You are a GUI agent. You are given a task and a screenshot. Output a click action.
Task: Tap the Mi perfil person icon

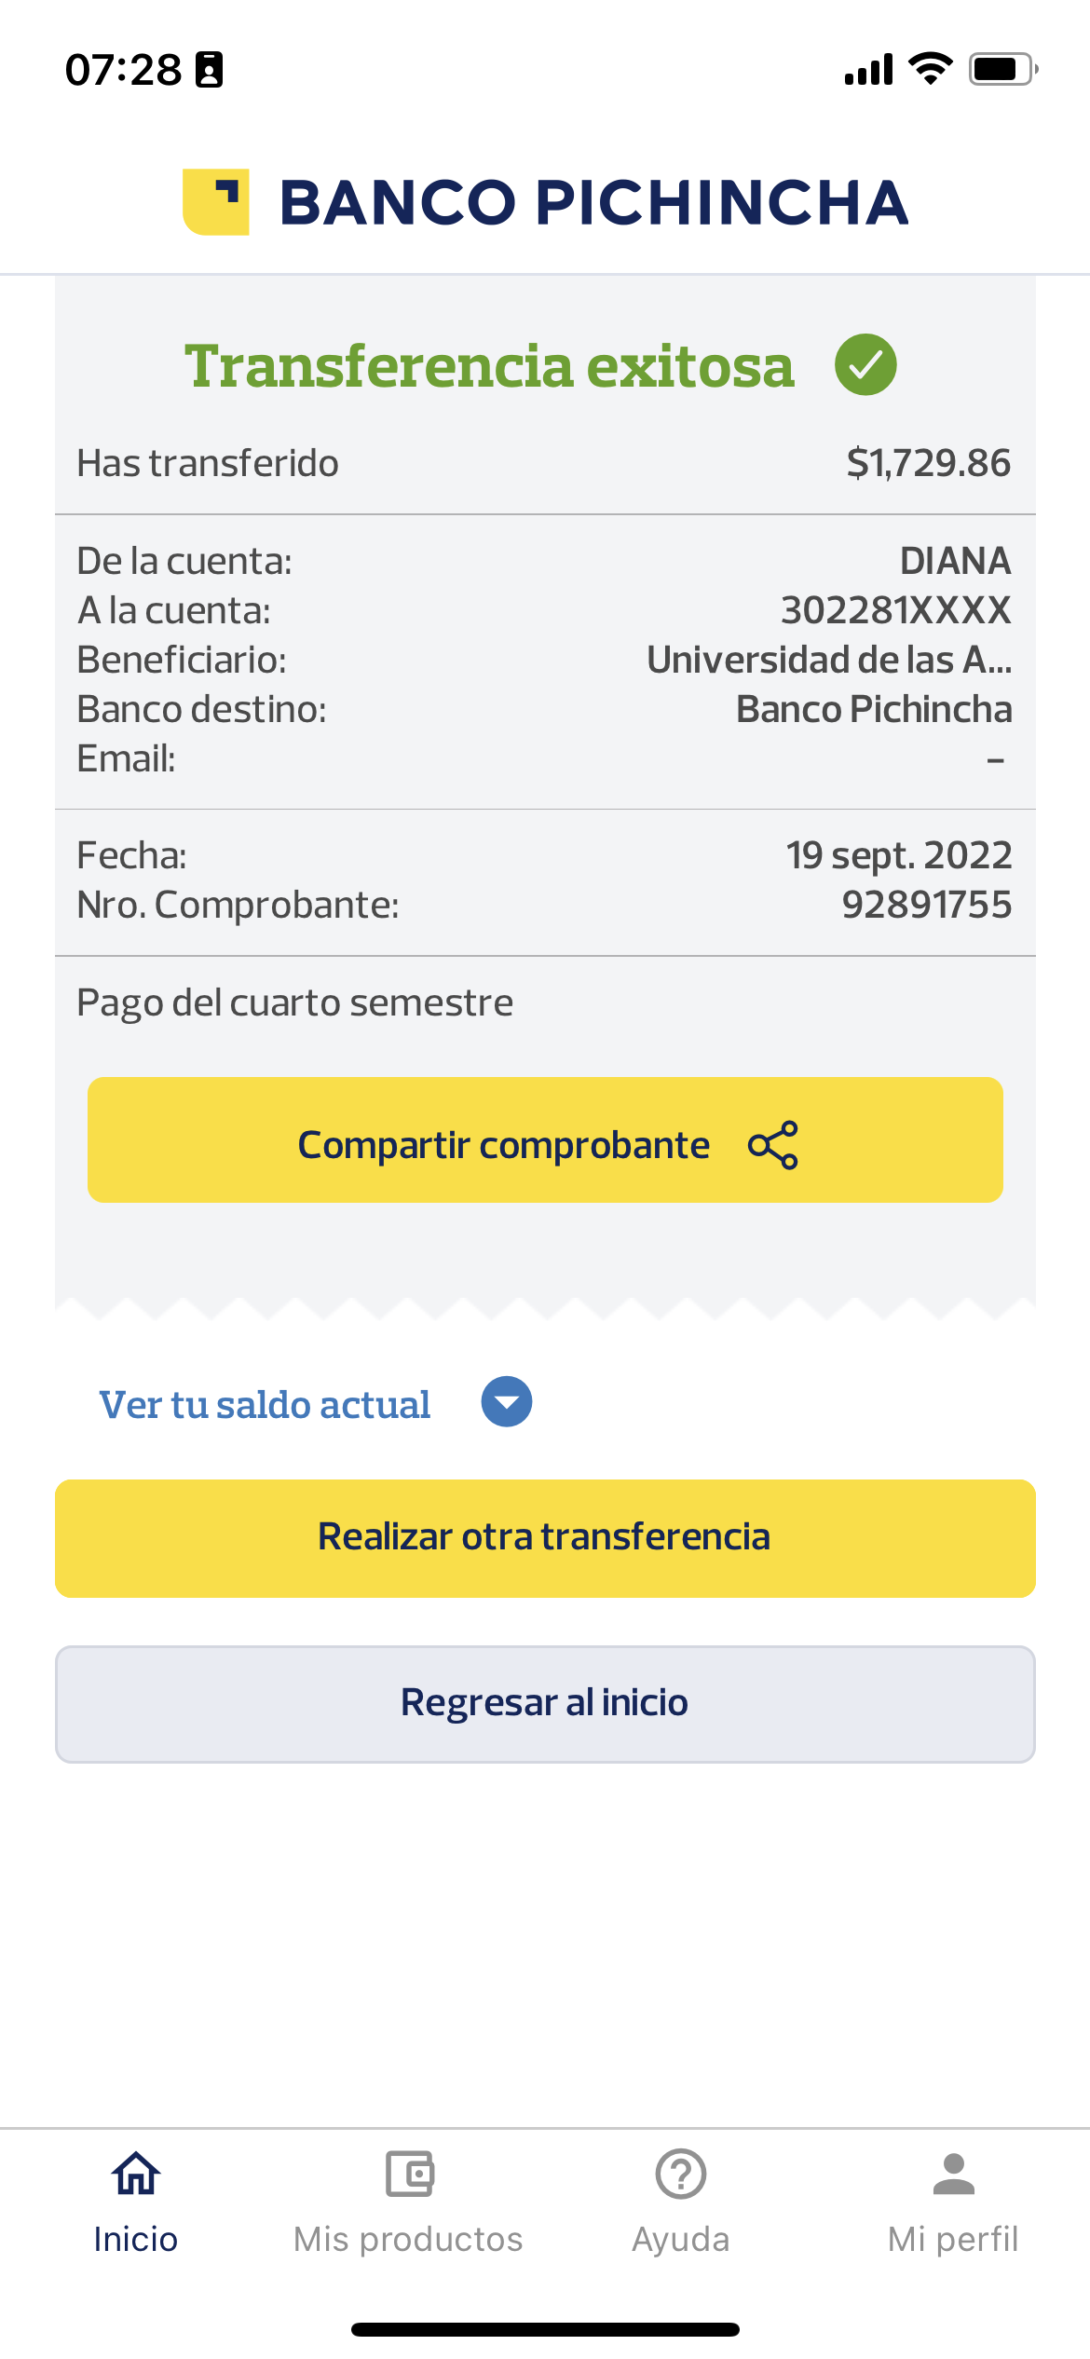953,2175
